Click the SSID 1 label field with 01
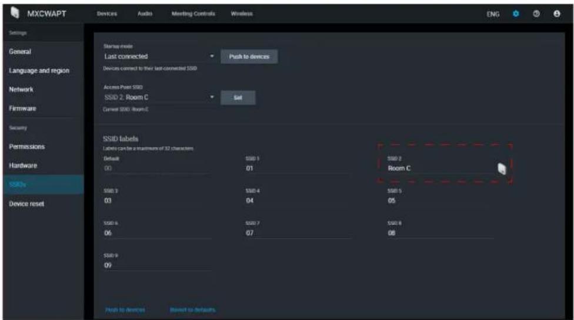The width and height of the screenshot is (574, 320). pyautogui.click(x=298, y=169)
